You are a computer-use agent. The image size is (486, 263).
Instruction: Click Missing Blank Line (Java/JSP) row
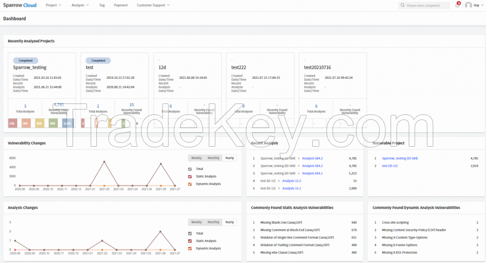pyautogui.click(x=304, y=222)
